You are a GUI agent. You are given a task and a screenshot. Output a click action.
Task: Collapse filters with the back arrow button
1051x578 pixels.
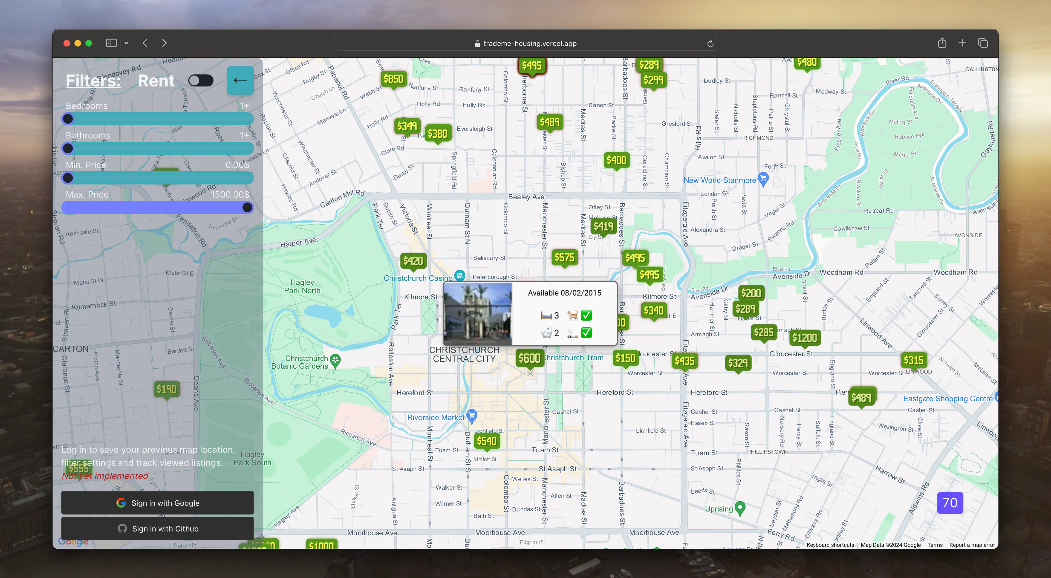(x=240, y=80)
